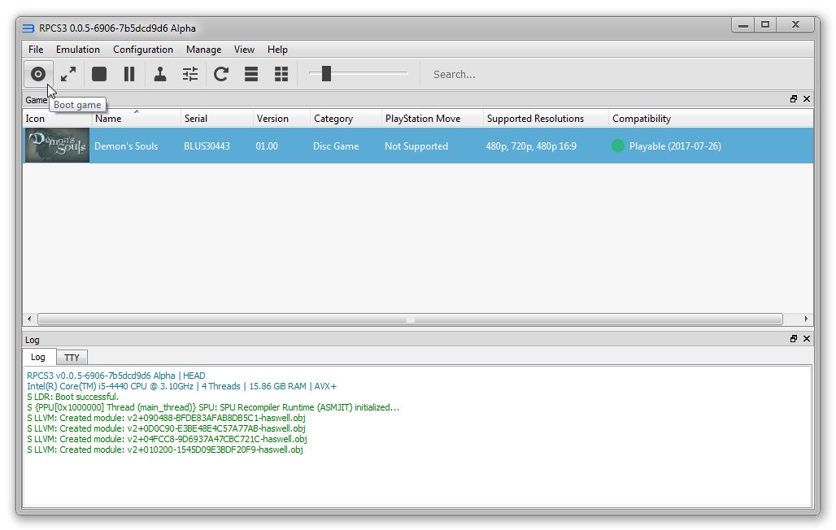The width and height of the screenshot is (836, 530).
Task: Click the green compatibility status dot
Action: point(618,146)
